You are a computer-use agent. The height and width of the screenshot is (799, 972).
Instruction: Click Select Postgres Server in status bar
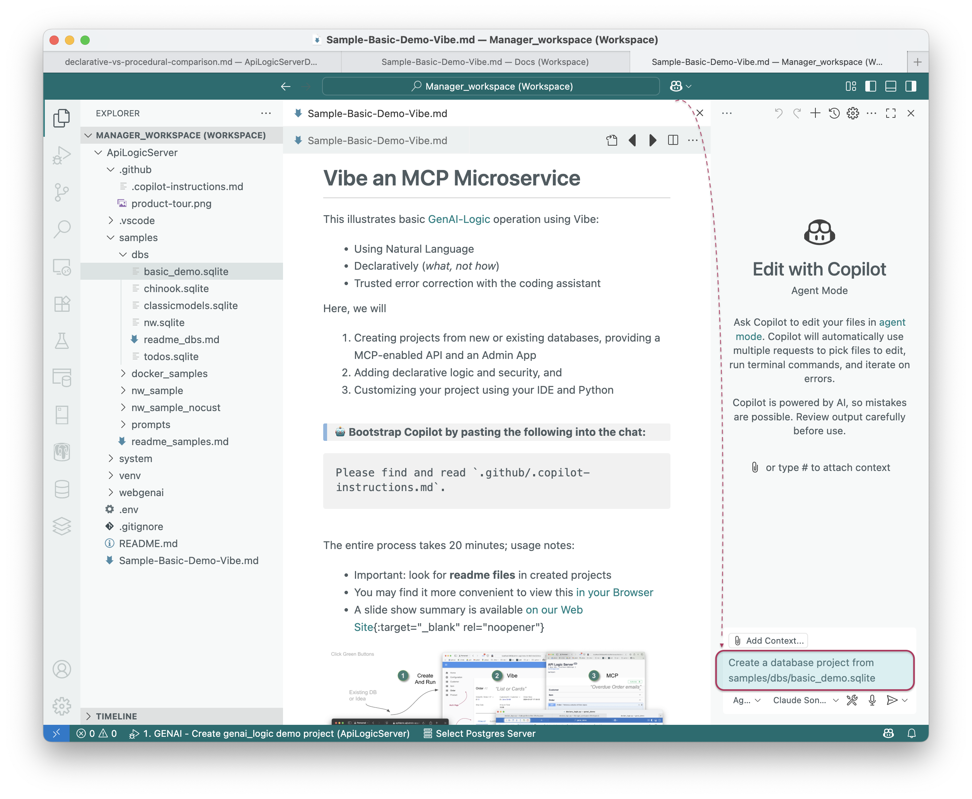point(479,734)
